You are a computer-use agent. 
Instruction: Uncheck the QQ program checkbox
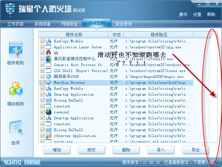coord(43,53)
